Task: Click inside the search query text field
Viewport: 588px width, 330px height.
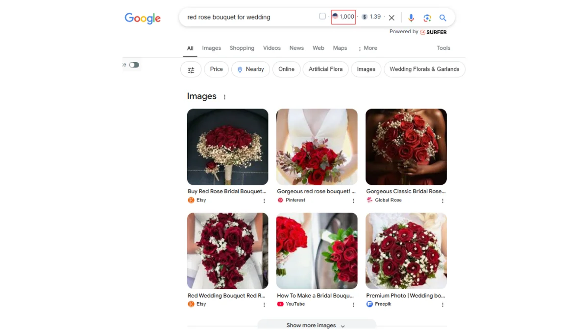Action: point(245,17)
